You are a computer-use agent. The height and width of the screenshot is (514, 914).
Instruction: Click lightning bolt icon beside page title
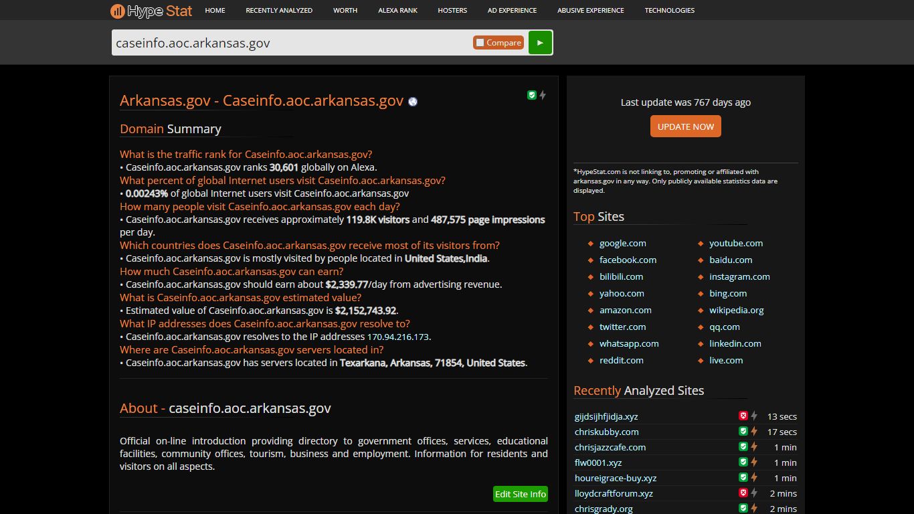(543, 95)
